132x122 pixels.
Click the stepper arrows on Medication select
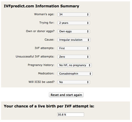coord(90,74)
